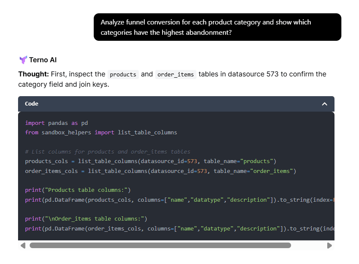The height and width of the screenshot is (264, 359).
Task: Click the Terno AI name text
Action: (43, 60)
